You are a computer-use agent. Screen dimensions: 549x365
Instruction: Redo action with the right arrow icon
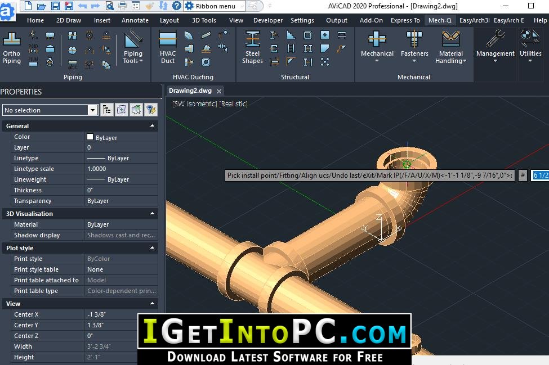(95, 6)
